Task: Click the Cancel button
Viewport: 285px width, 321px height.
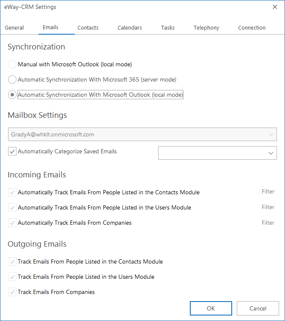Action: coord(258,308)
